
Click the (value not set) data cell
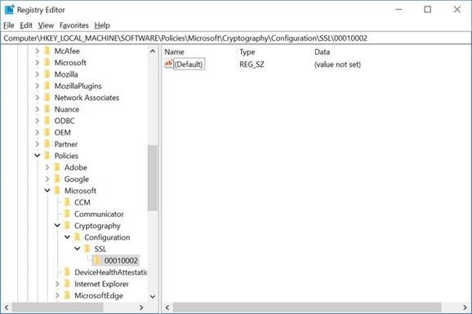pos(337,64)
